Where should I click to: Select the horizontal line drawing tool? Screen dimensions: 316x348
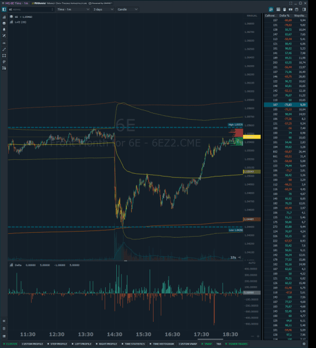coord(4,43)
